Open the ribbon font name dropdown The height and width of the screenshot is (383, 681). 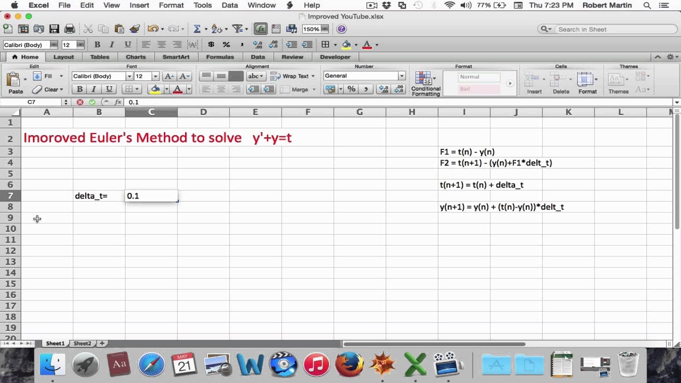click(x=129, y=76)
